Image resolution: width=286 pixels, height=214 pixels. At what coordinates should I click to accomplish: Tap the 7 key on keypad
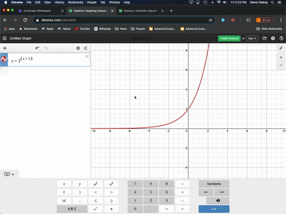click(x=135, y=184)
